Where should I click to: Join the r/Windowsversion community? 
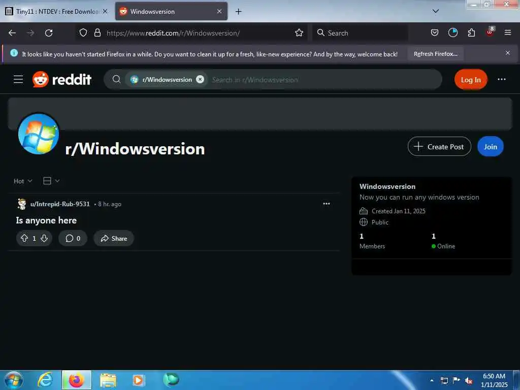point(490,146)
